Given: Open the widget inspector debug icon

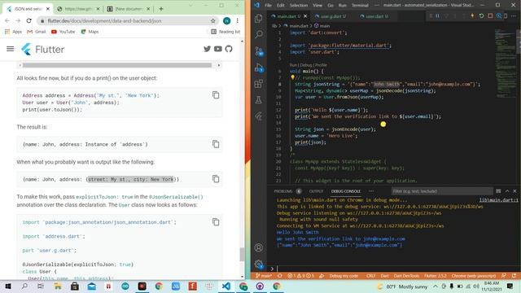Looking at the screenshot, I should click(499, 16).
